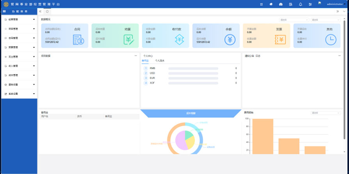Open the dashboard gauge icon in header
The width and height of the screenshot is (349, 174).
[x=281, y=4]
